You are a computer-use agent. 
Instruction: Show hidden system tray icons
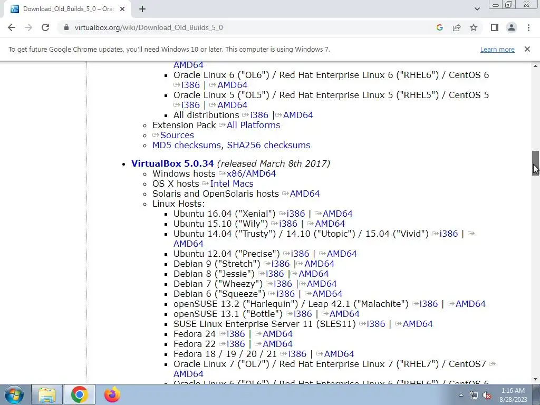pyautogui.click(x=461, y=395)
